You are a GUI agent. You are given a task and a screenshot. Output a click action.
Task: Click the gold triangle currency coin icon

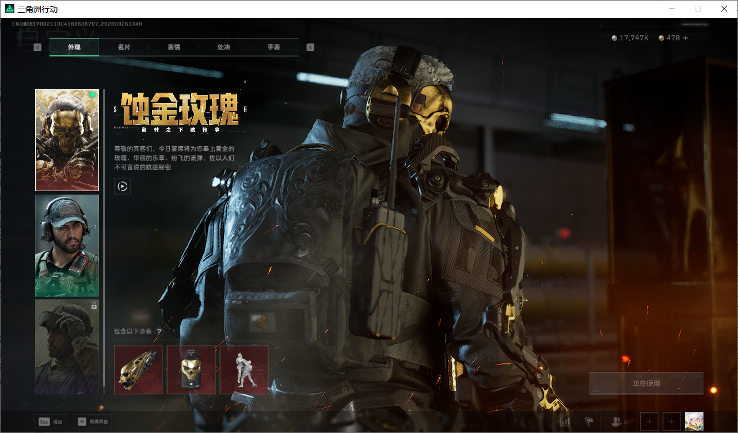pyautogui.click(x=661, y=38)
